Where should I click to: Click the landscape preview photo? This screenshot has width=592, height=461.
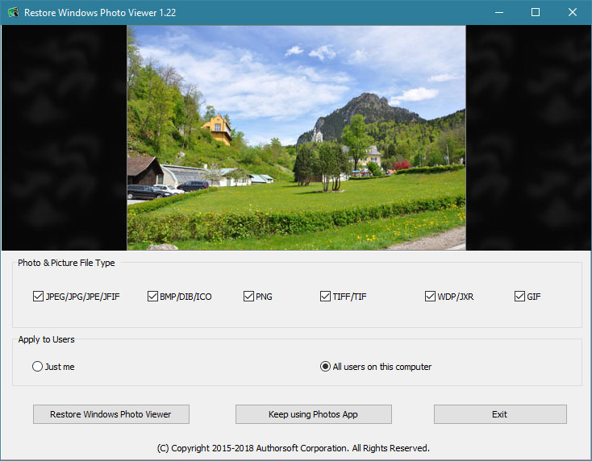pos(296,138)
